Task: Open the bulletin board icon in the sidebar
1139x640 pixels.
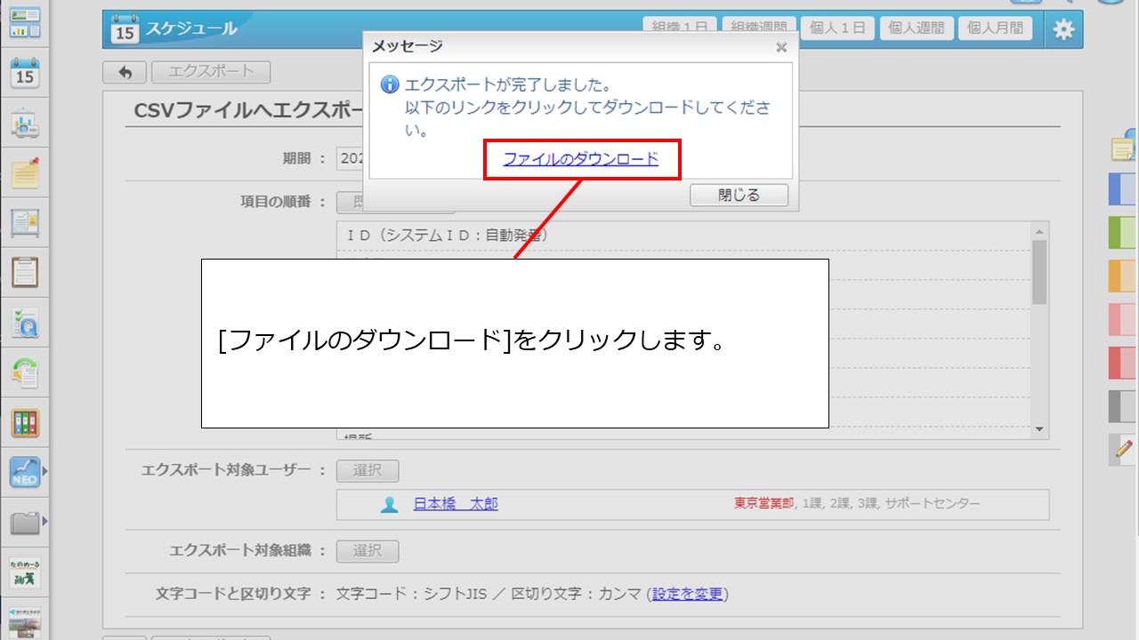Action: [25, 223]
